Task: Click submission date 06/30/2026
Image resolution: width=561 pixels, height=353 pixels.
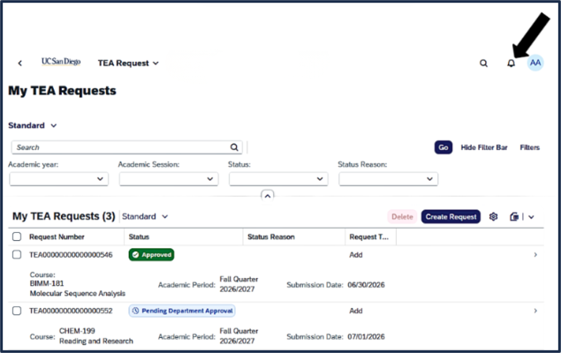Action: coord(366,285)
